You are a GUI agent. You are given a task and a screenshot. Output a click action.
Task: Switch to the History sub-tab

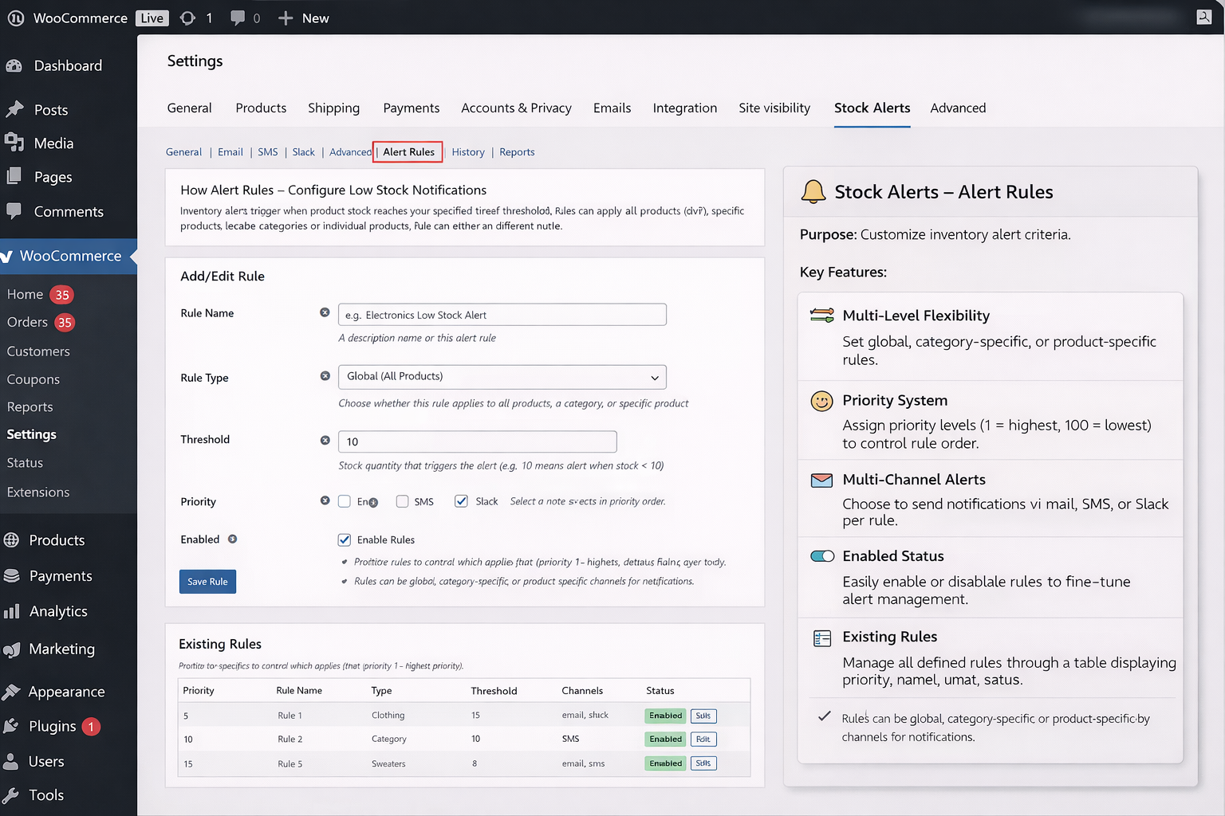coord(468,151)
